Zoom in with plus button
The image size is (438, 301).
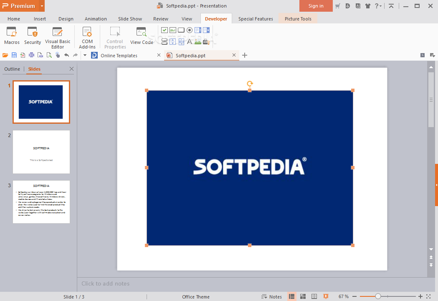click(420, 296)
